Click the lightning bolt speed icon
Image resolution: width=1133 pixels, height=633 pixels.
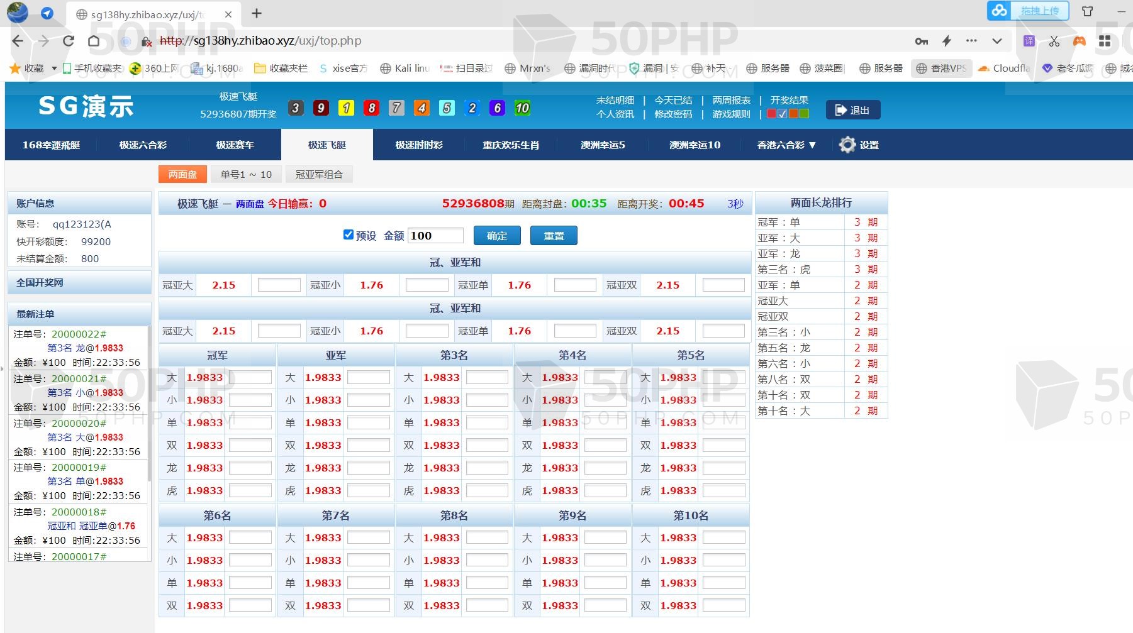click(946, 41)
